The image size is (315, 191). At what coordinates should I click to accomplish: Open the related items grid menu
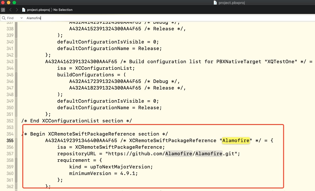[3, 10]
